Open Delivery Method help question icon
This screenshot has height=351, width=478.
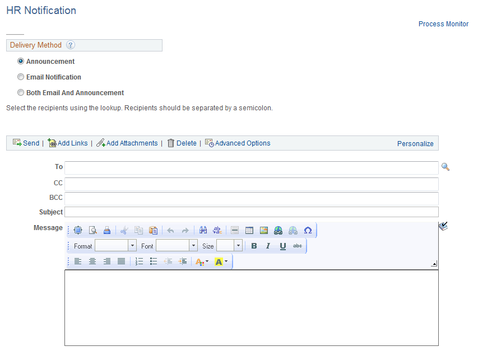click(71, 45)
